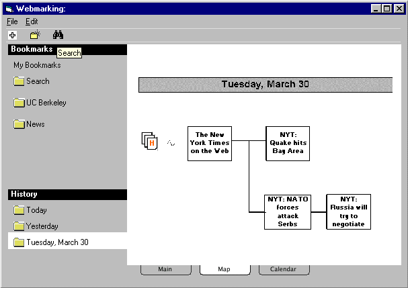Minimize the Webmarking window
Screen dimensions: 408x288
click(x=376, y=9)
